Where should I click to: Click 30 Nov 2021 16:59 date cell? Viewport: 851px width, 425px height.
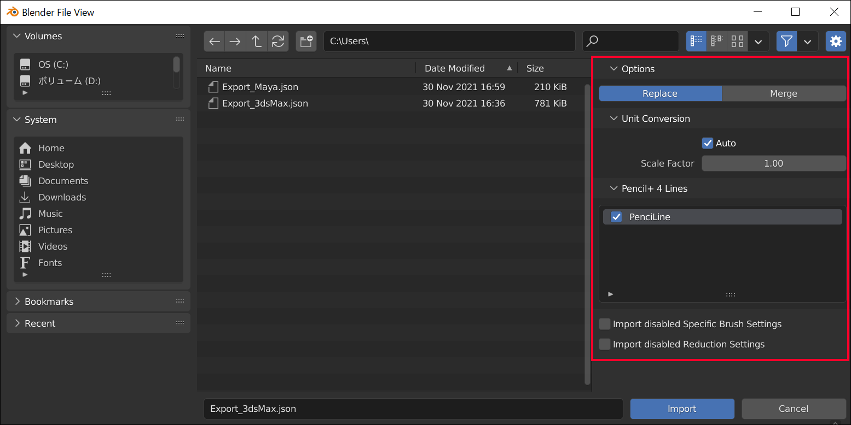(x=464, y=87)
